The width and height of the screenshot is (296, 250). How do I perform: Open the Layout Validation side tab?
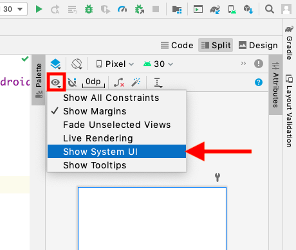(289, 111)
